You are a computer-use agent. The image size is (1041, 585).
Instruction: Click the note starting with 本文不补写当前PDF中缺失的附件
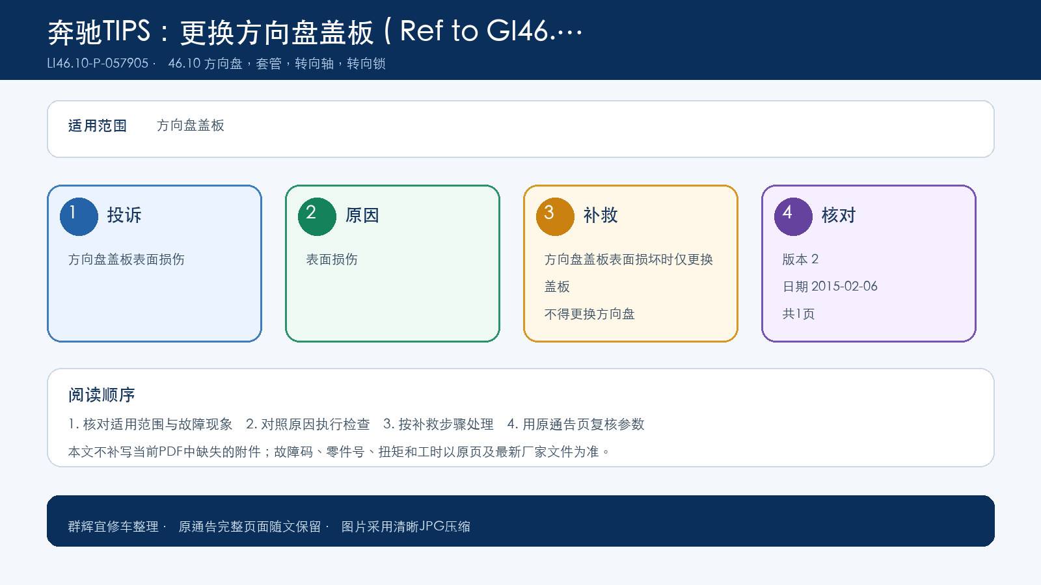[340, 452]
